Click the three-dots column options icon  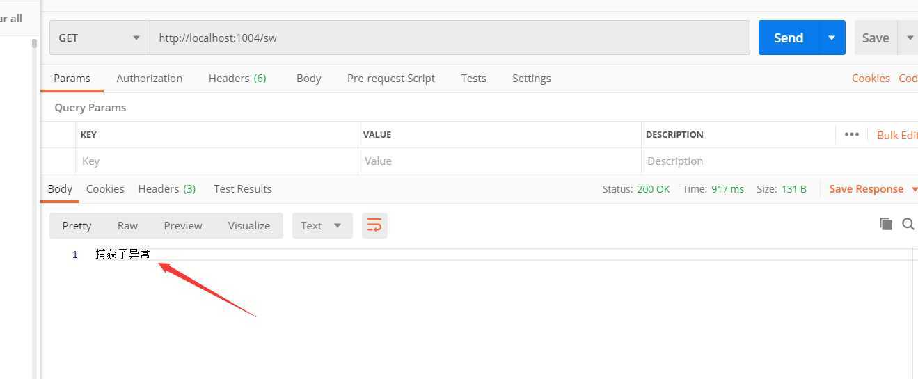851,134
